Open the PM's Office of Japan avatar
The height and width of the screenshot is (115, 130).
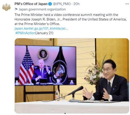(x=6, y=7)
